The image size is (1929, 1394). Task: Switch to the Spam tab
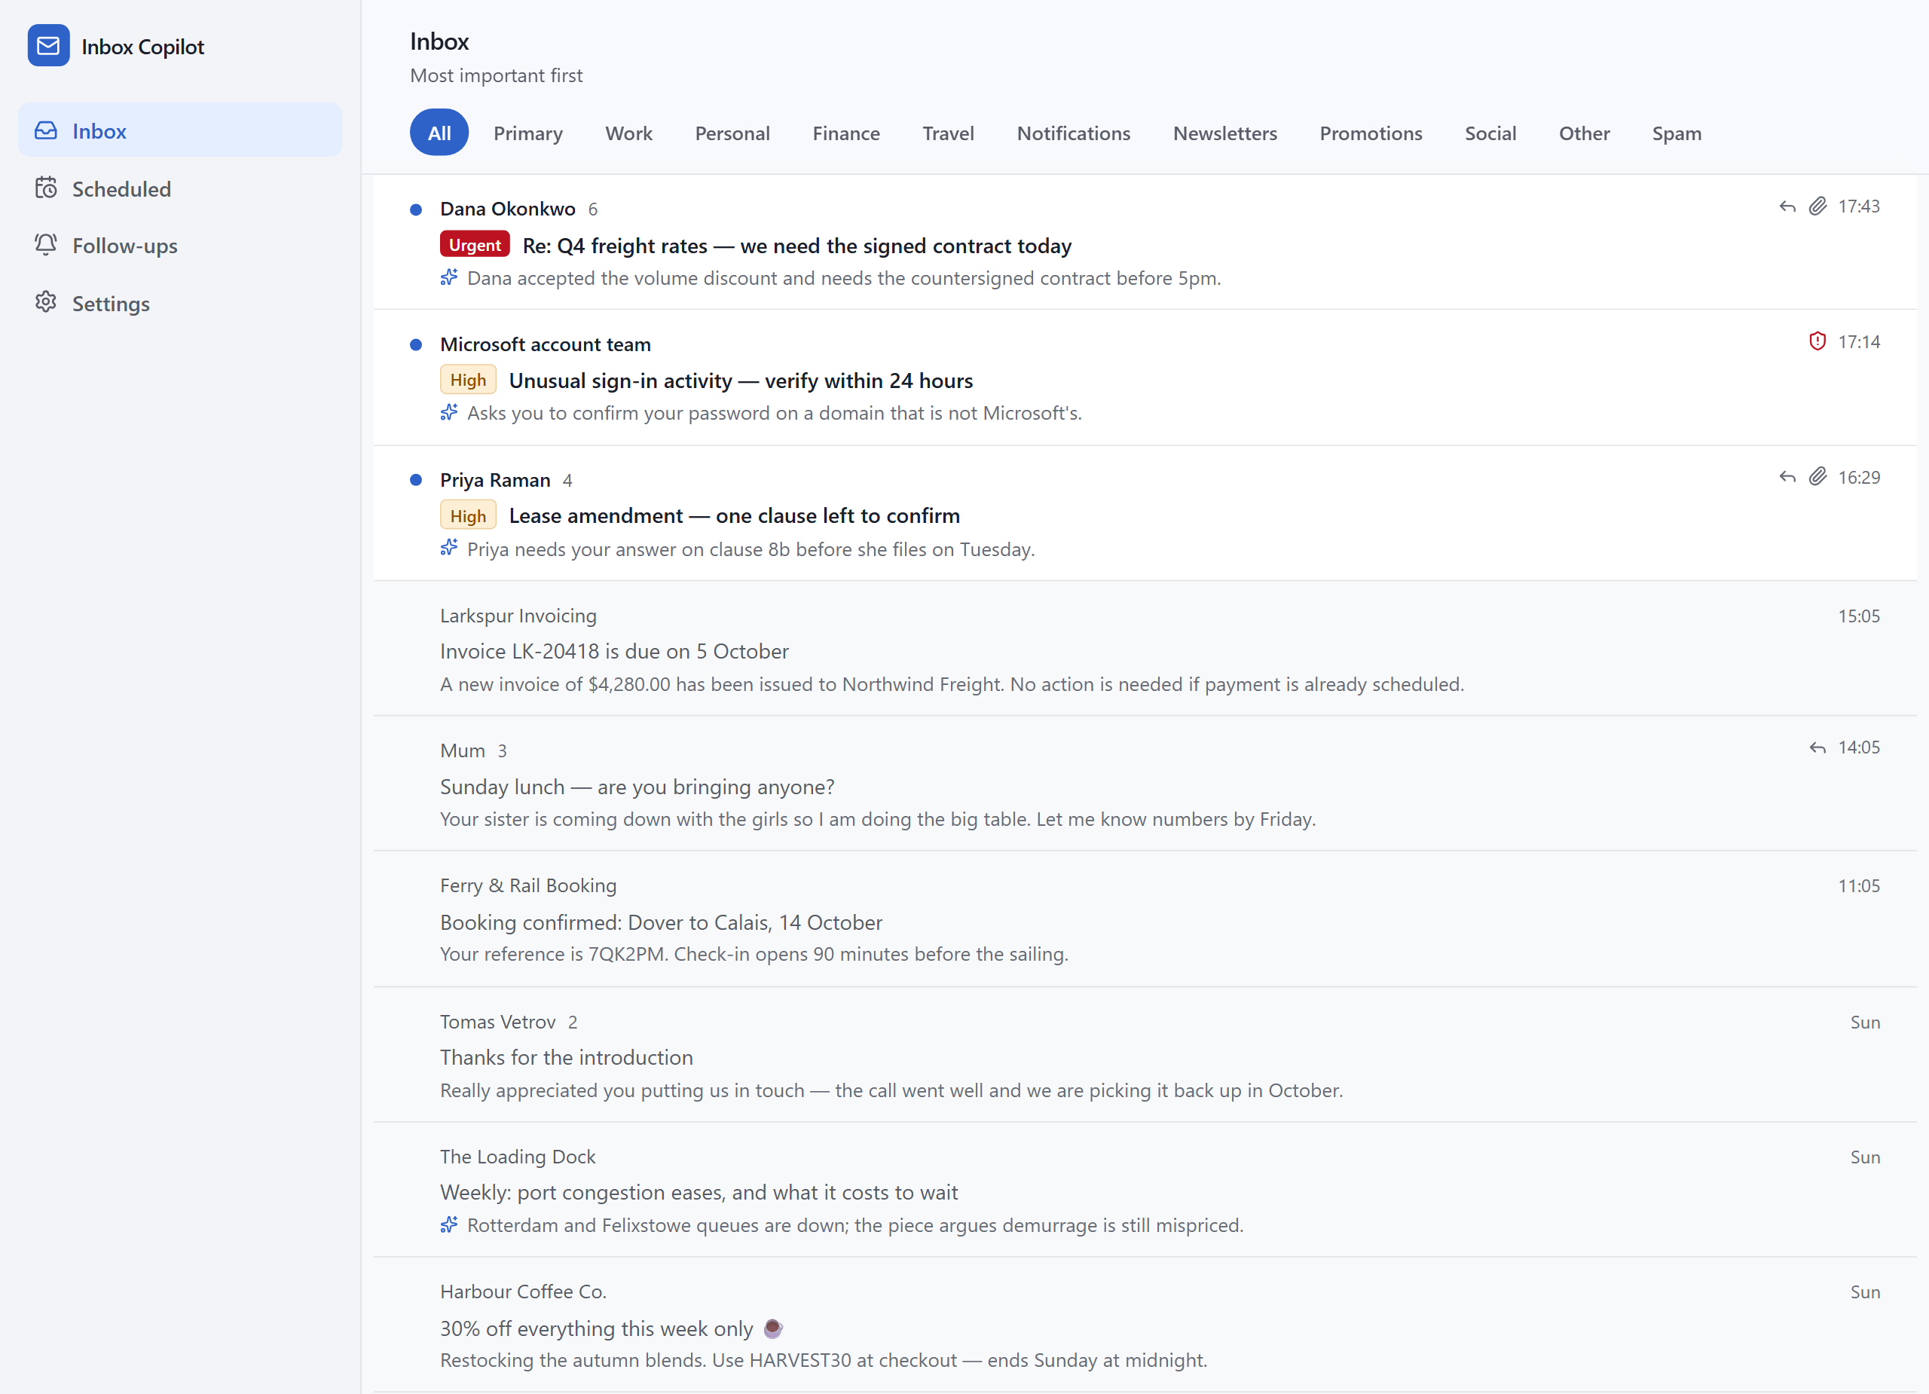click(x=1677, y=133)
